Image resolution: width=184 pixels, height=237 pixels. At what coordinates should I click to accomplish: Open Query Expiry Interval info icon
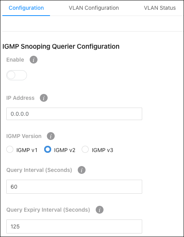point(100,210)
